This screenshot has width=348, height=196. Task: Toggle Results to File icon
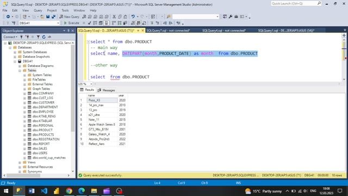click(x=144, y=23)
